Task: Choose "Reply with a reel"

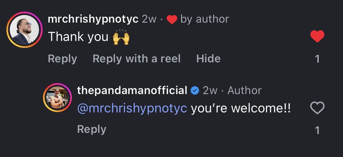Action: pos(137,58)
